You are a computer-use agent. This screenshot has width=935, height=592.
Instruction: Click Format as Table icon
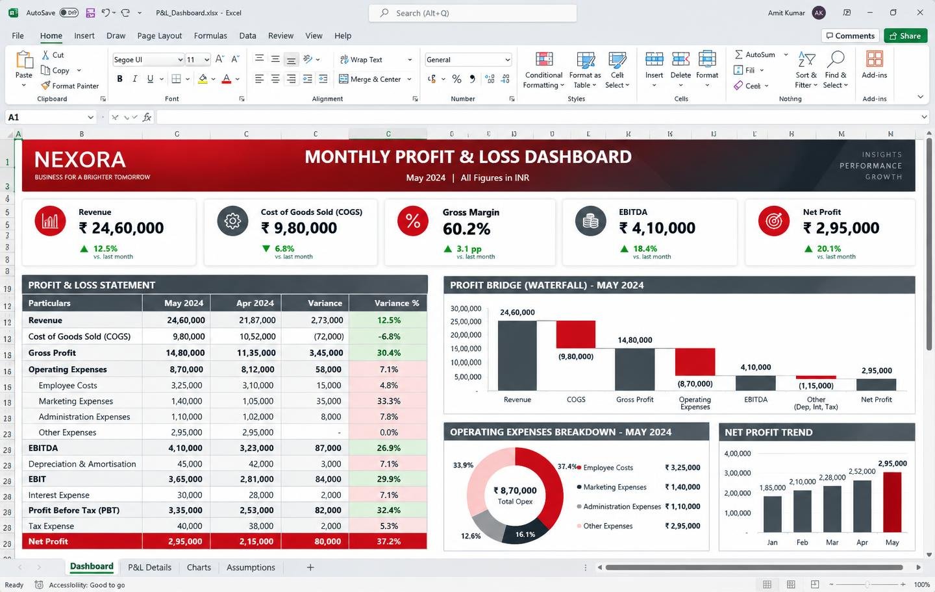coord(585,60)
